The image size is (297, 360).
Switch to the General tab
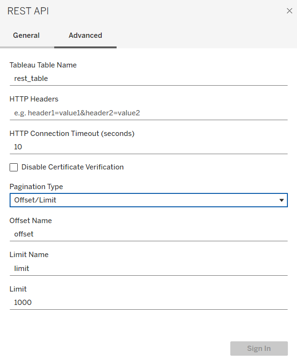(26, 35)
